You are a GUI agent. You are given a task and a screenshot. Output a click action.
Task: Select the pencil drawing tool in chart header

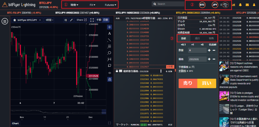click(x=71, y=20)
